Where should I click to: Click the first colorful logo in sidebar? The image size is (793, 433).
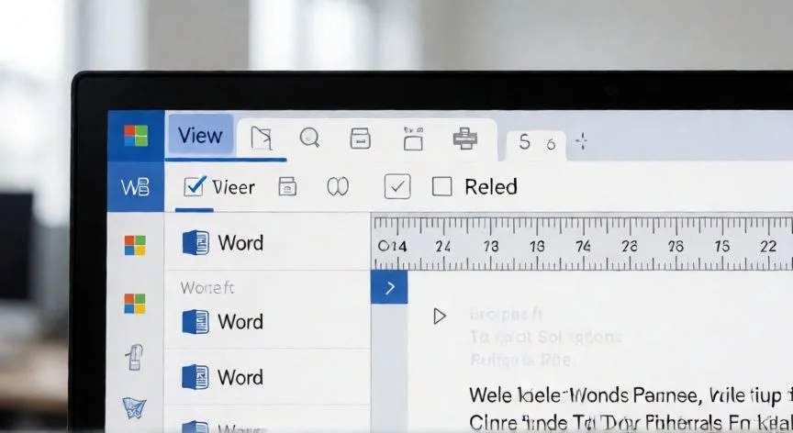135,246
